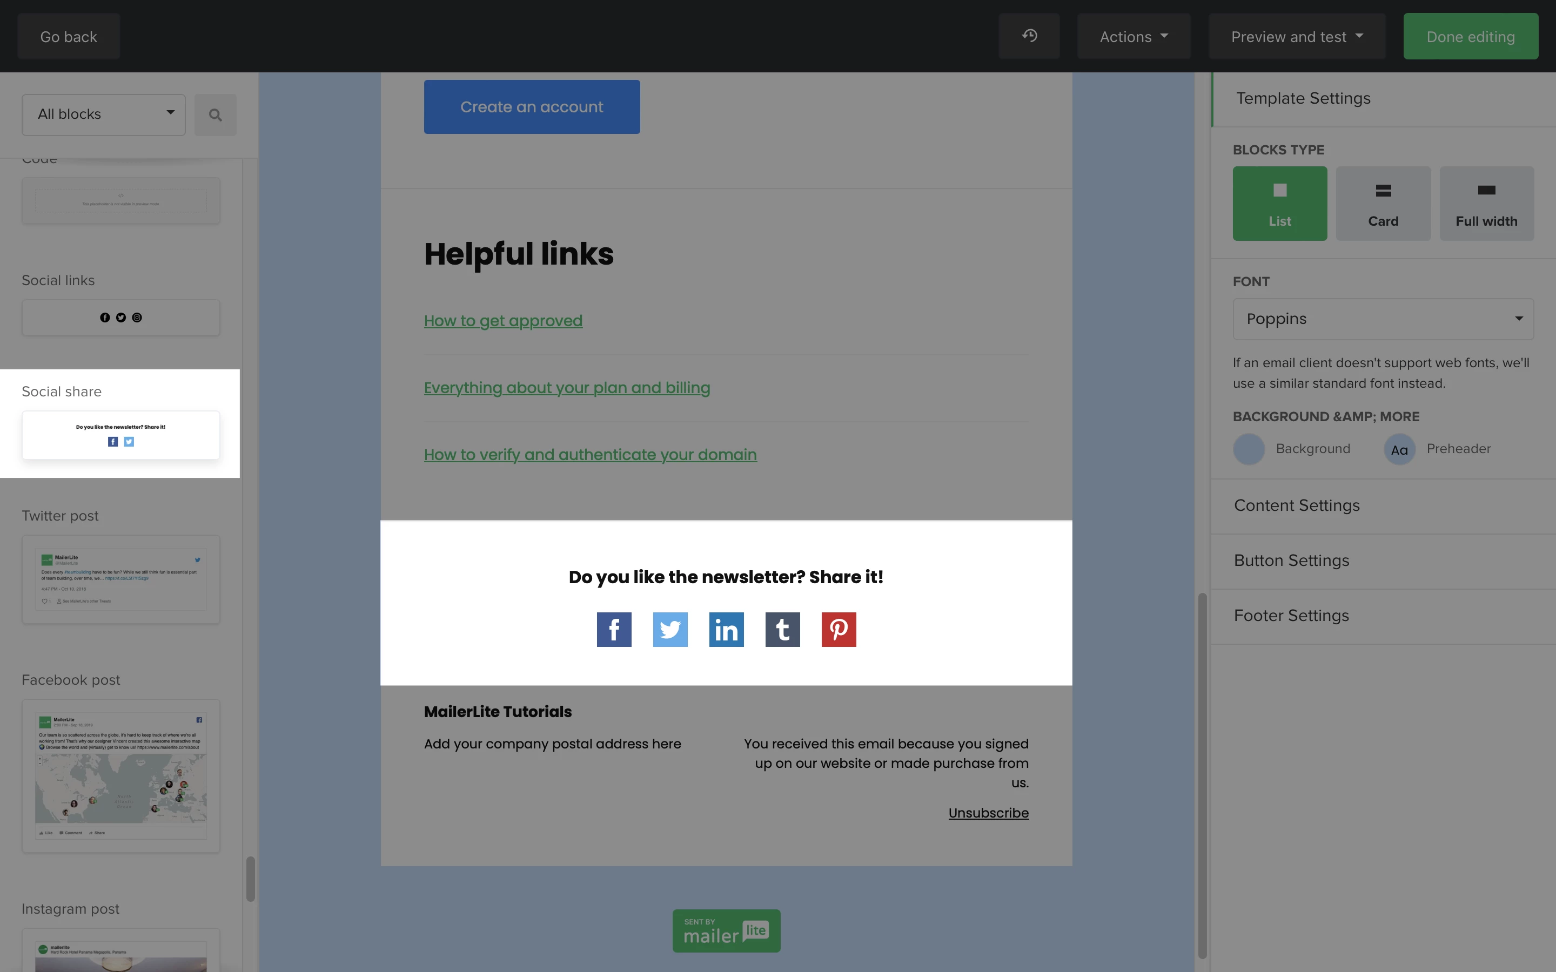Expand the Content Settings section

point(1296,506)
